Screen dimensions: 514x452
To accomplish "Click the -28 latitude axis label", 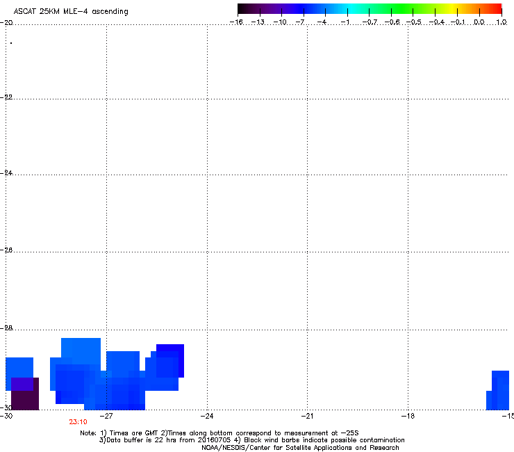I will click(6, 328).
